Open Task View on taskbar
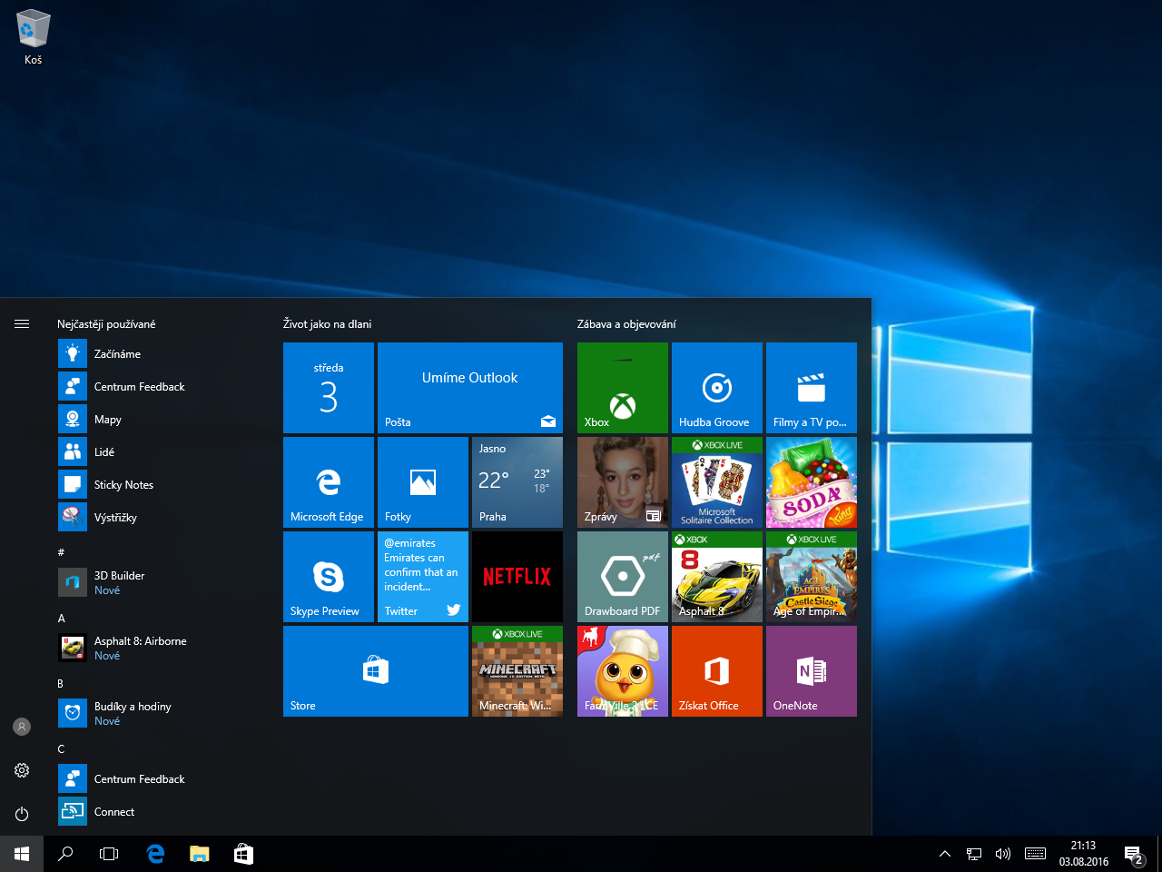Viewport: 1162px width, 872px height. [x=109, y=854]
